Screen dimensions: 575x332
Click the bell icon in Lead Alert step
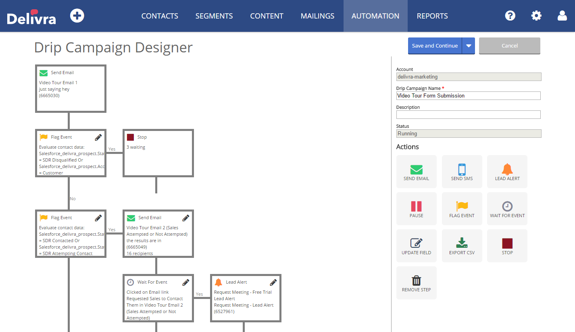point(218,282)
